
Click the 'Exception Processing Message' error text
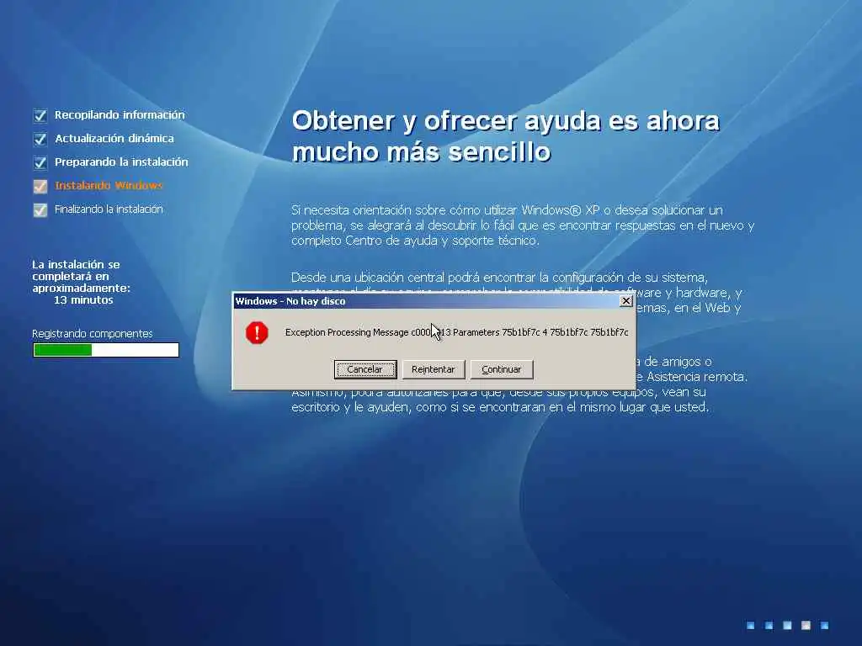[456, 332]
